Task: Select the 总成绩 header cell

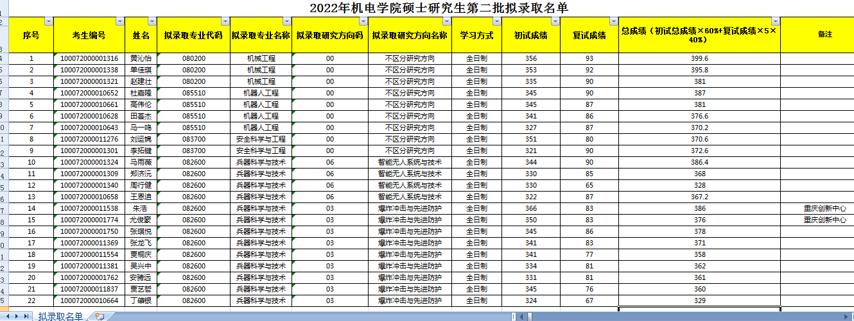Action: click(699, 35)
